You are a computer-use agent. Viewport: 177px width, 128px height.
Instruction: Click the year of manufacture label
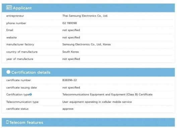(x=20, y=59)
